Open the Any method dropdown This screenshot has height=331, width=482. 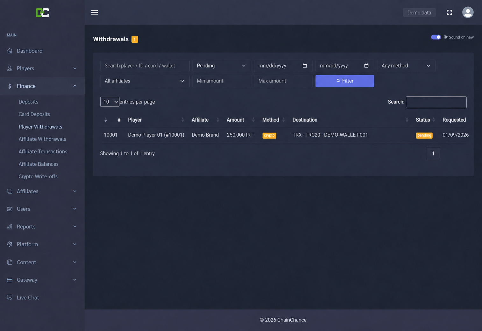click(x=406, y=66)
